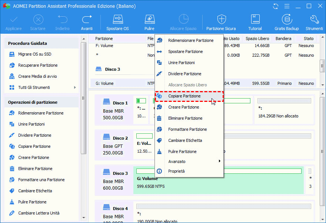
Task: Click the Bandiera column header
Action: (x=283, y=39)
